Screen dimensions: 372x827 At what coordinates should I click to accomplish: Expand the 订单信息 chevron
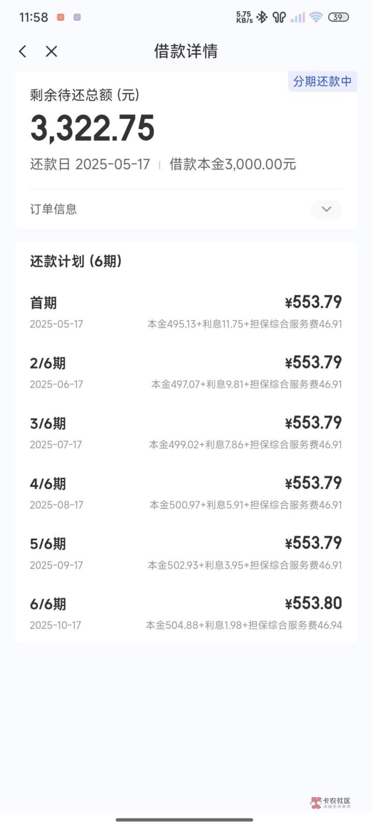coord(326,209)
